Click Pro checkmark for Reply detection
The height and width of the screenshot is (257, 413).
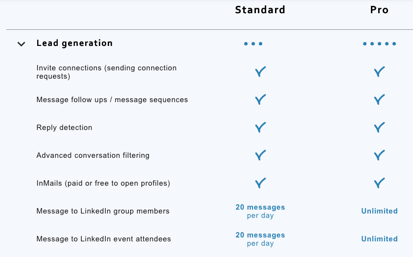pos(379,128)
